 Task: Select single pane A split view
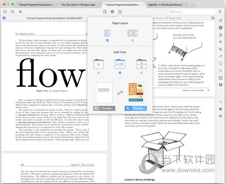[99, 64]
